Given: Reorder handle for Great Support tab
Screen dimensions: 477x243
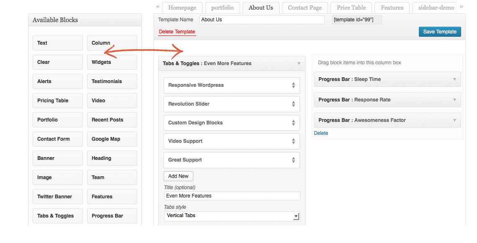Looking at the screenshot, I should click(x=293, y=160).
